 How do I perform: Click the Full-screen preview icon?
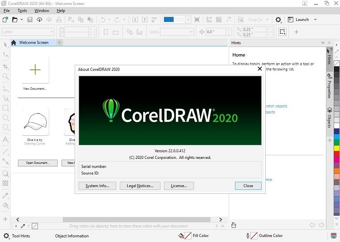[x=197, y=20]
